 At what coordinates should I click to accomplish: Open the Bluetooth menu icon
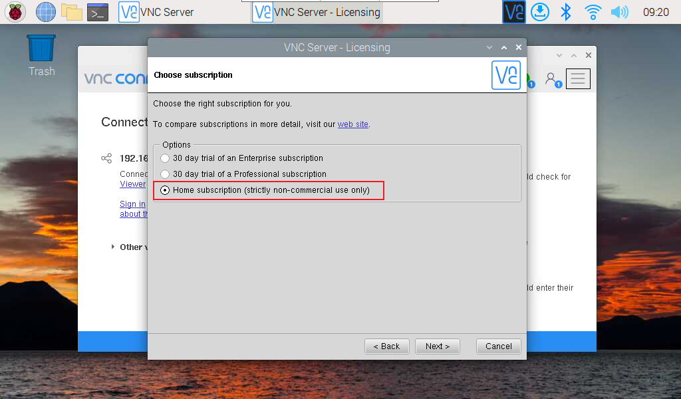[566, 12]
